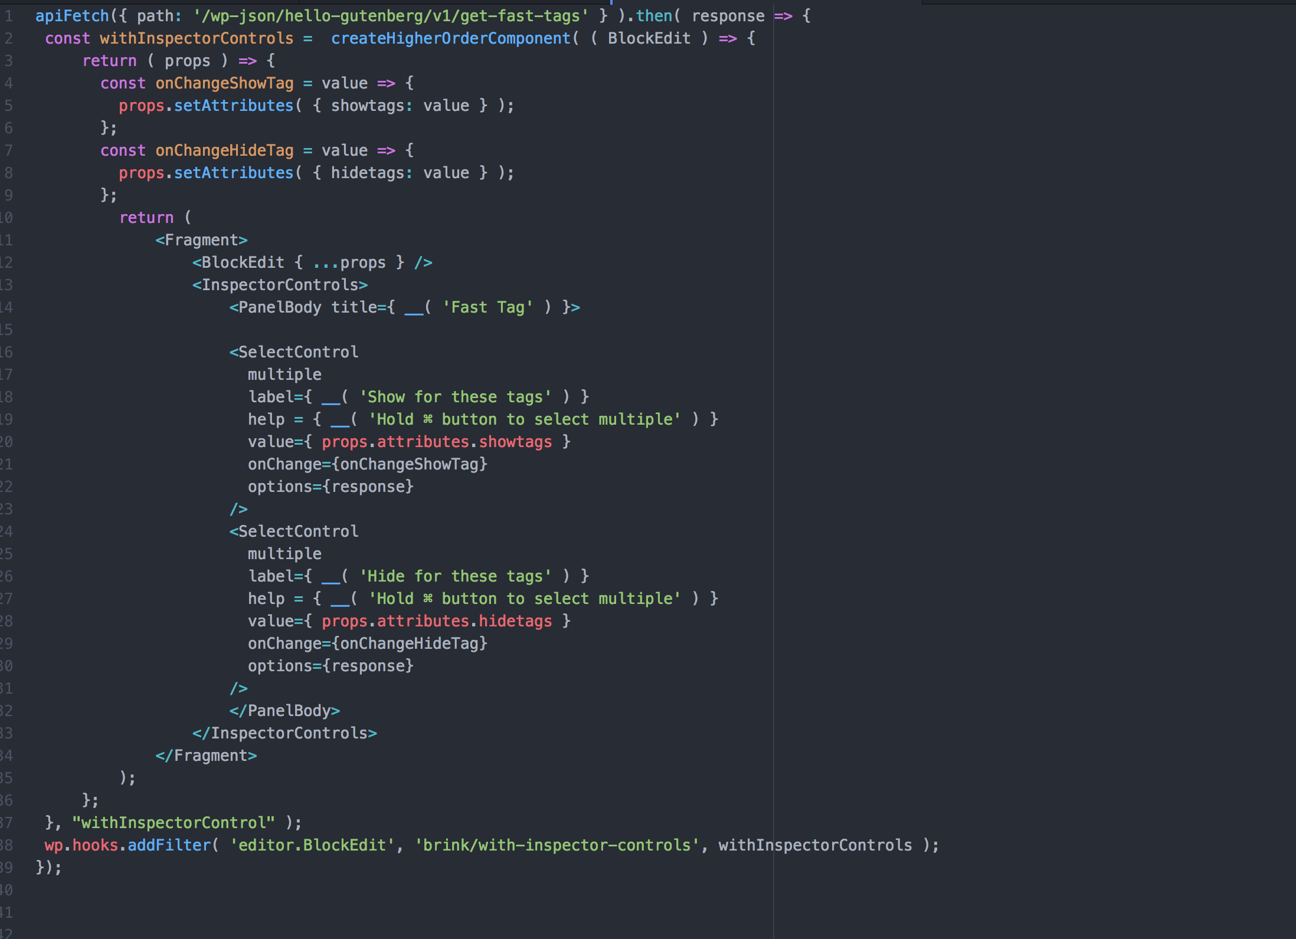Click the props.attributes.showtags value expression
Screen dimensions: 1296x939
437,441
